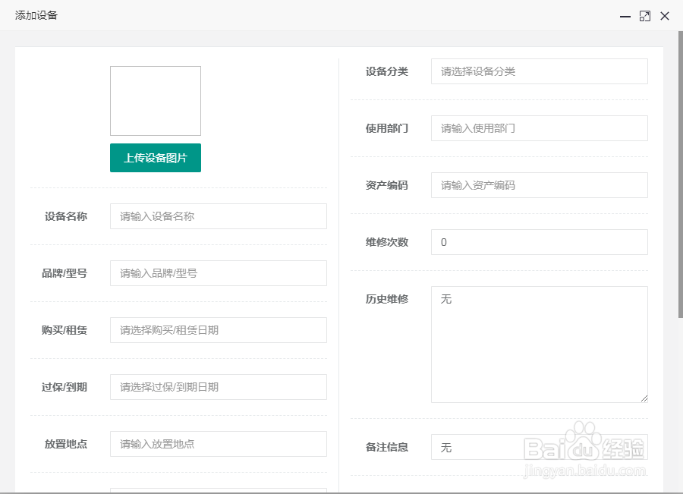Open the 设备分类 selection field
This screenshot has width=683, height=494.
pos(540,71)
